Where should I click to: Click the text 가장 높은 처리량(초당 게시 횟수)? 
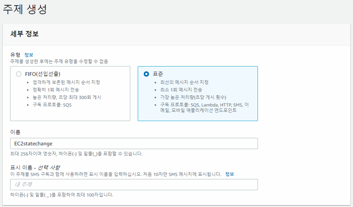[193, 97]
